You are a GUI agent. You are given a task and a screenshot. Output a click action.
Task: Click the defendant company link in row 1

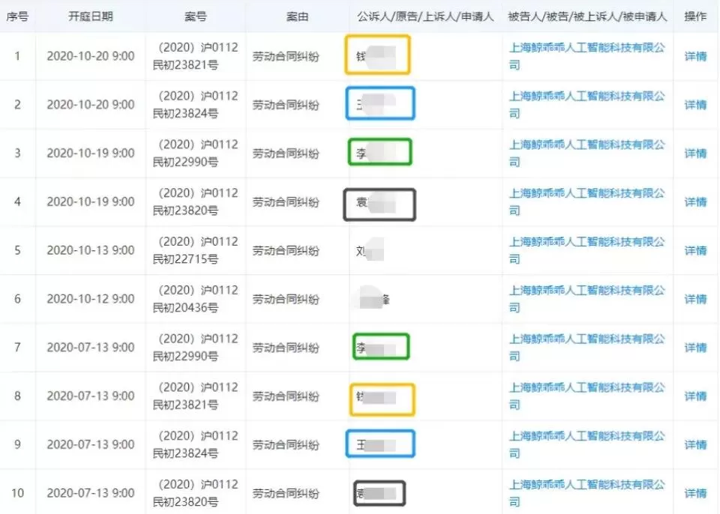586,56
